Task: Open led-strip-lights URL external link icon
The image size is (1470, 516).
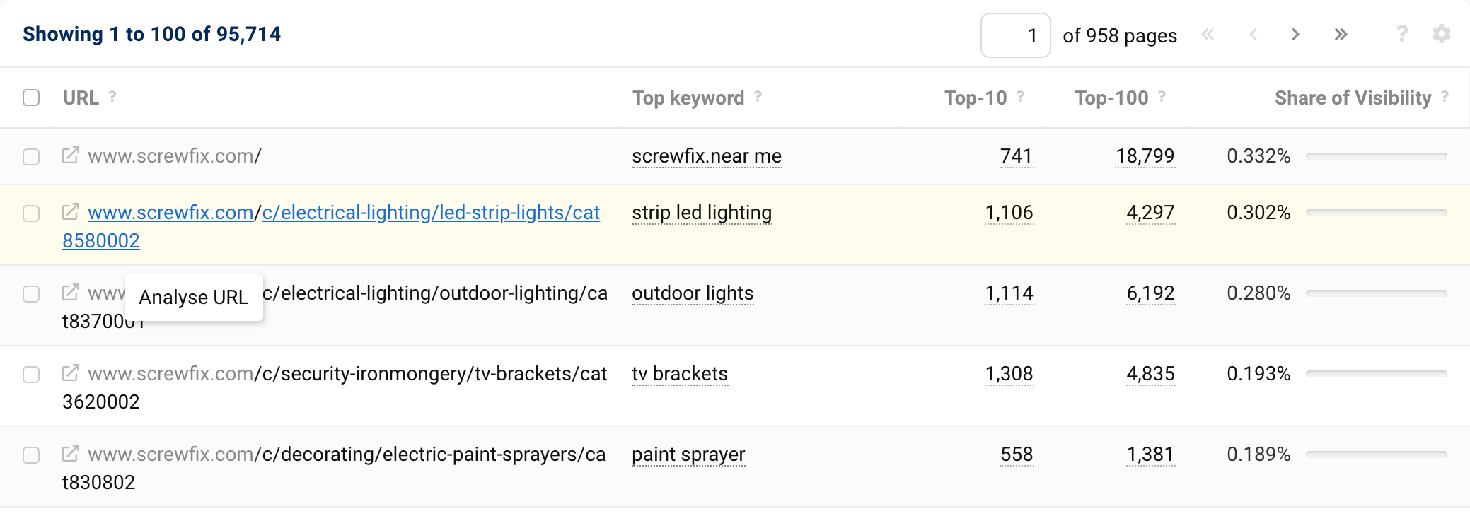Action: [x=70, y=211]
